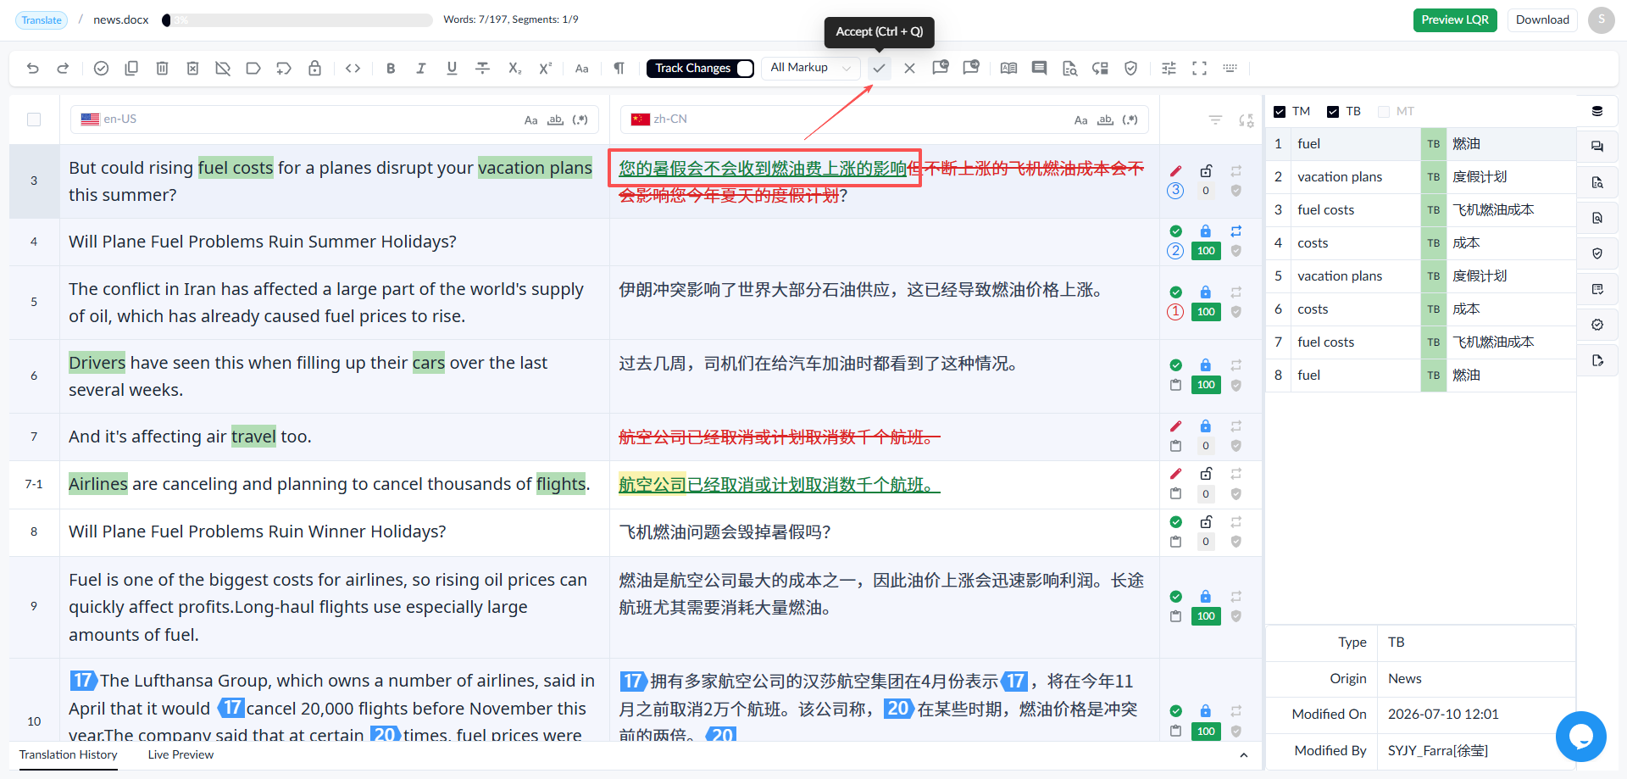Switch to the Live Preview tab
This screenshot has width=1627, height=779.
coord(180,755)
